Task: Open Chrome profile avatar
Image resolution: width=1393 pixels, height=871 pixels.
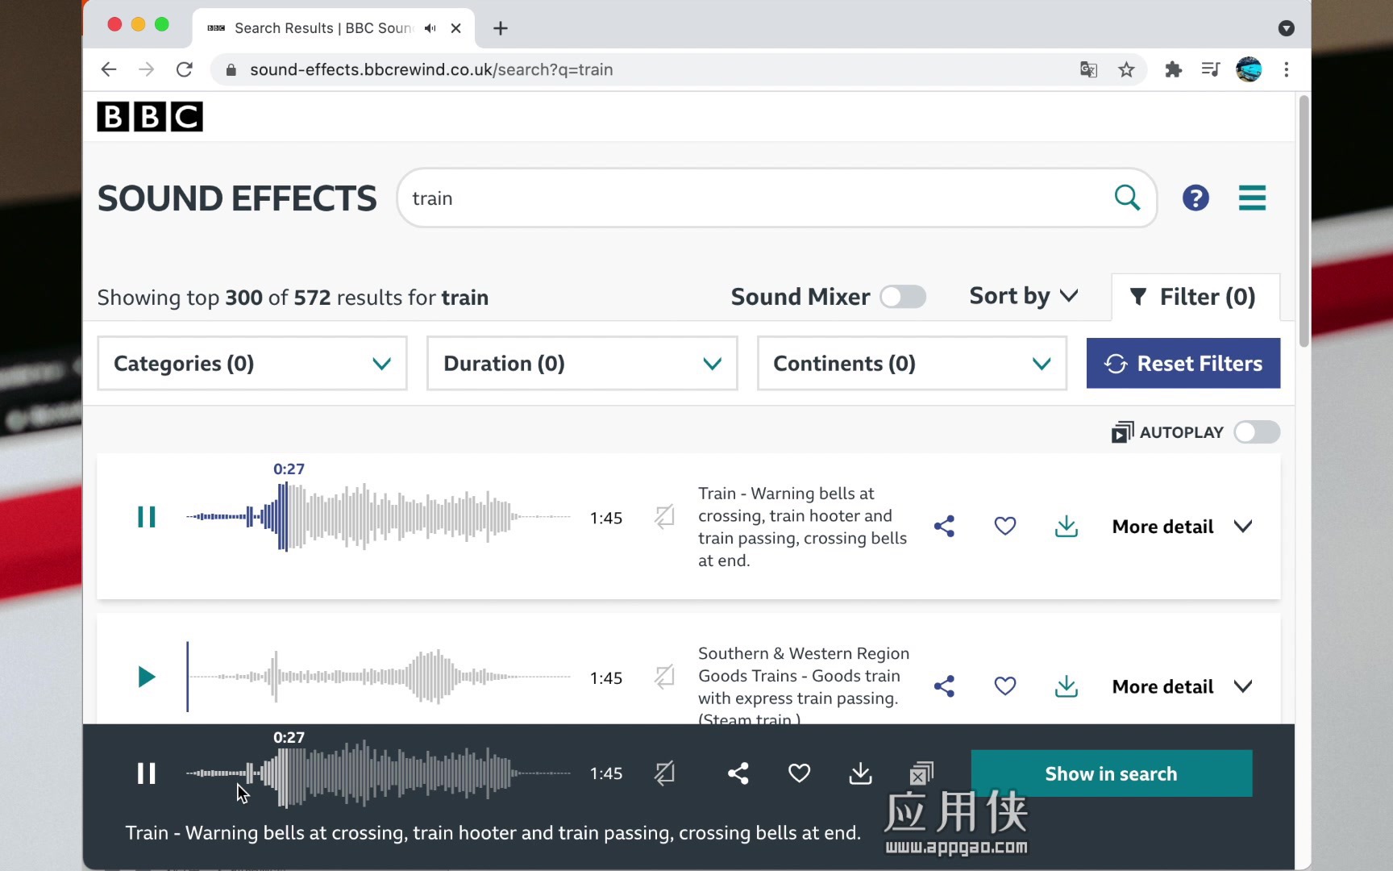Action: coord(1249,70)
